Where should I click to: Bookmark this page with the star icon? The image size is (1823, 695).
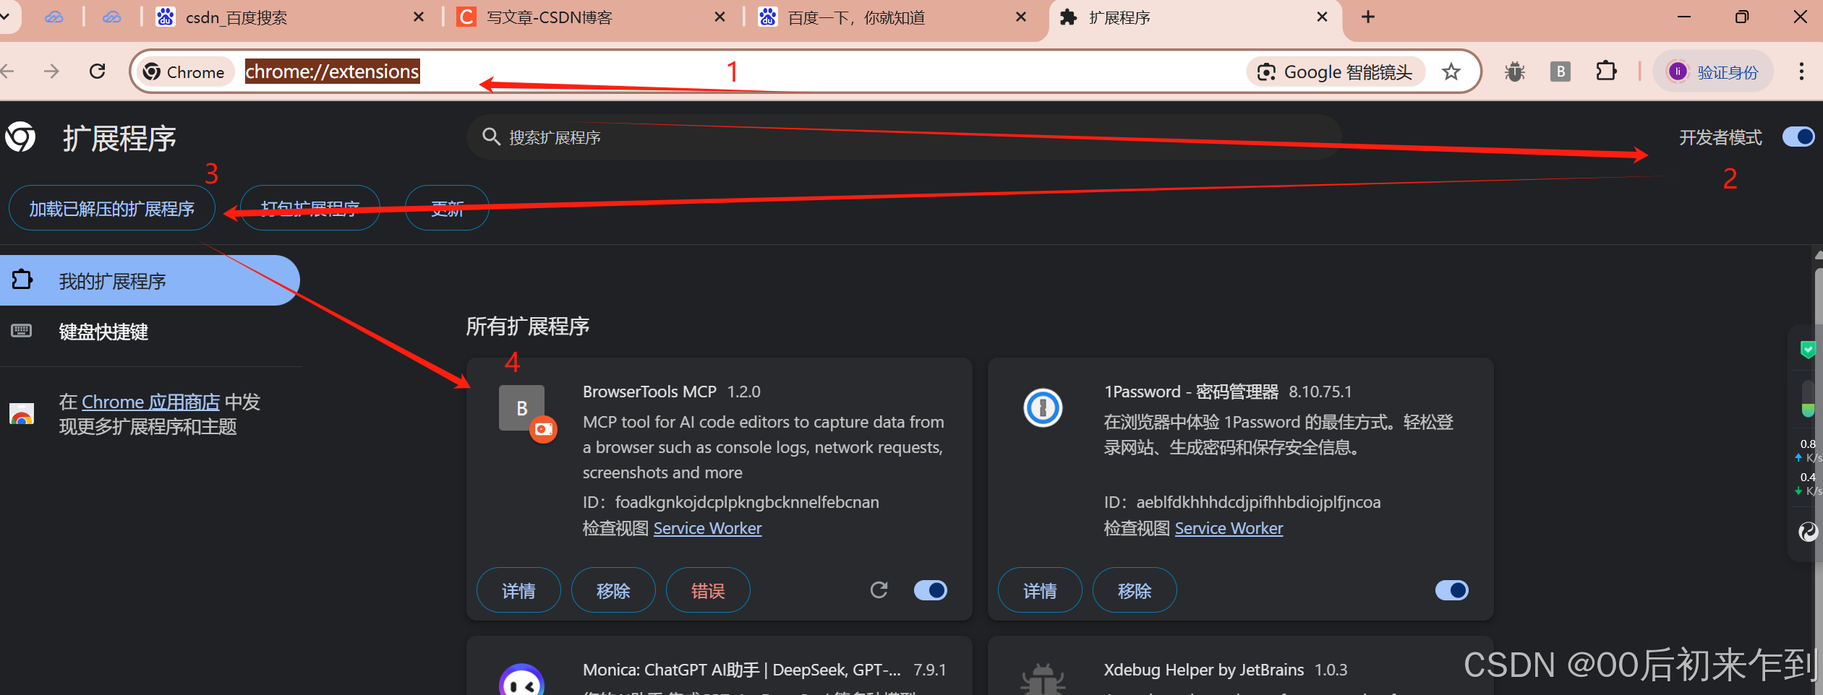[1451, 72]
